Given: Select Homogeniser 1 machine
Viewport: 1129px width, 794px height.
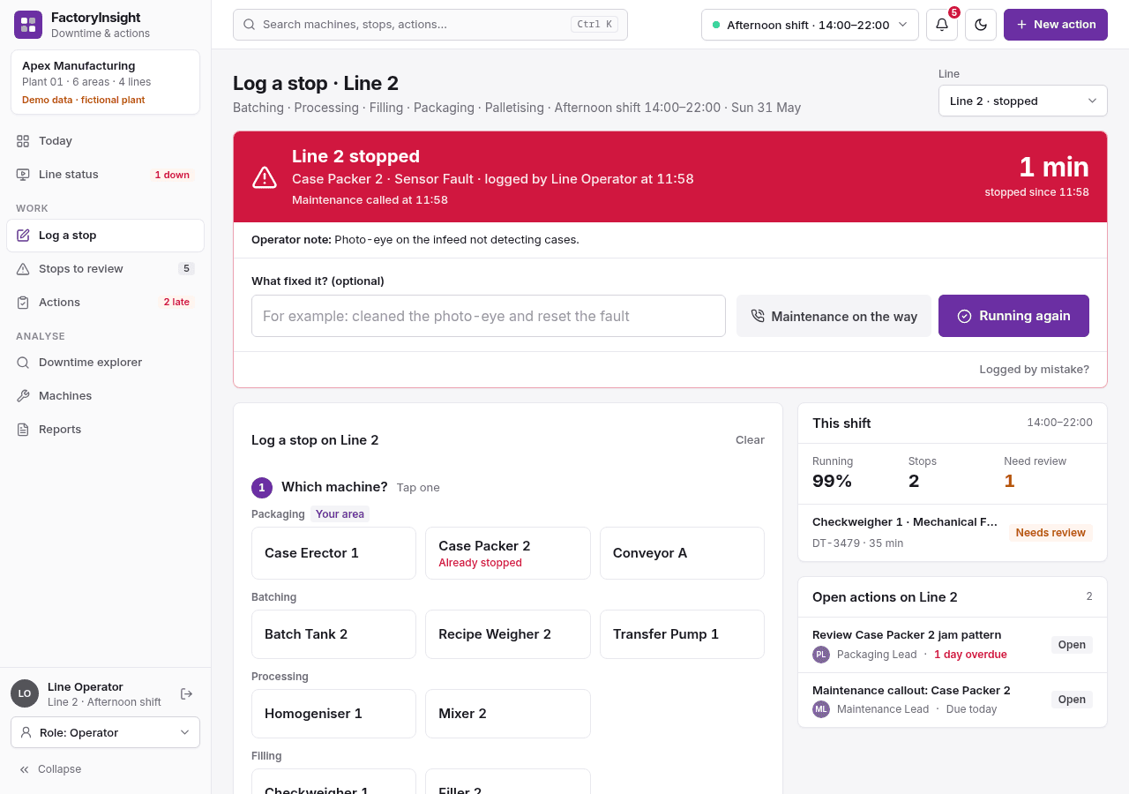Looking at the screenshot, I should tap(333, 714).
